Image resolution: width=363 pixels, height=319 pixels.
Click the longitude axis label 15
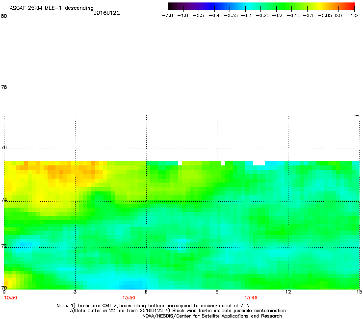pos(359,292)
